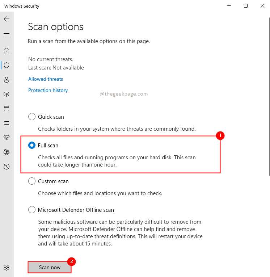The height and width of the screenshot is (277, 270).
Task: Click 'Run a scan from the available options' text
Action: [89, 41]
